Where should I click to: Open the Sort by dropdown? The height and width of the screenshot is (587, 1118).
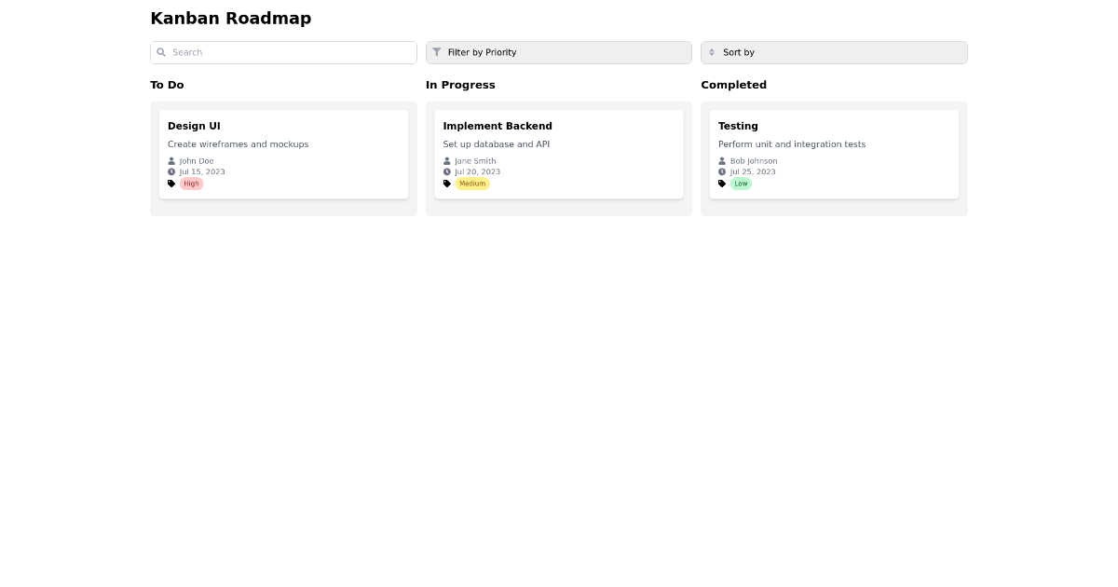(x=834, y=52)
